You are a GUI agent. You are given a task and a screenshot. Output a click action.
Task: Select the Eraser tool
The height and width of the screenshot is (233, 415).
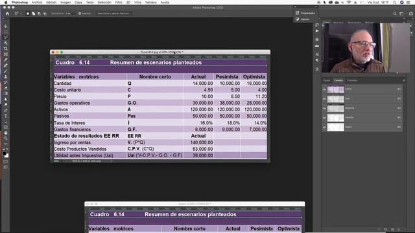pos(6,88)
